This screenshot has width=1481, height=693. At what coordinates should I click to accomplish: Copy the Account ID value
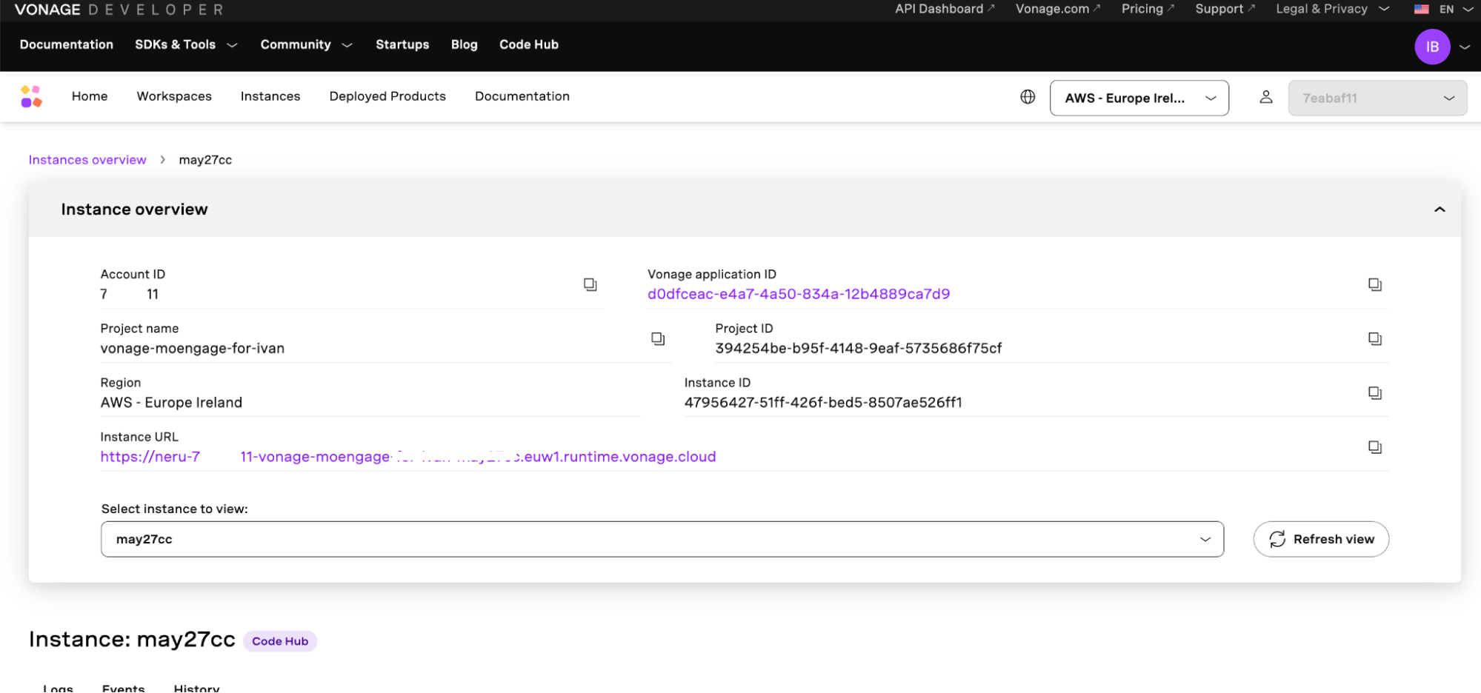[590, 284]
